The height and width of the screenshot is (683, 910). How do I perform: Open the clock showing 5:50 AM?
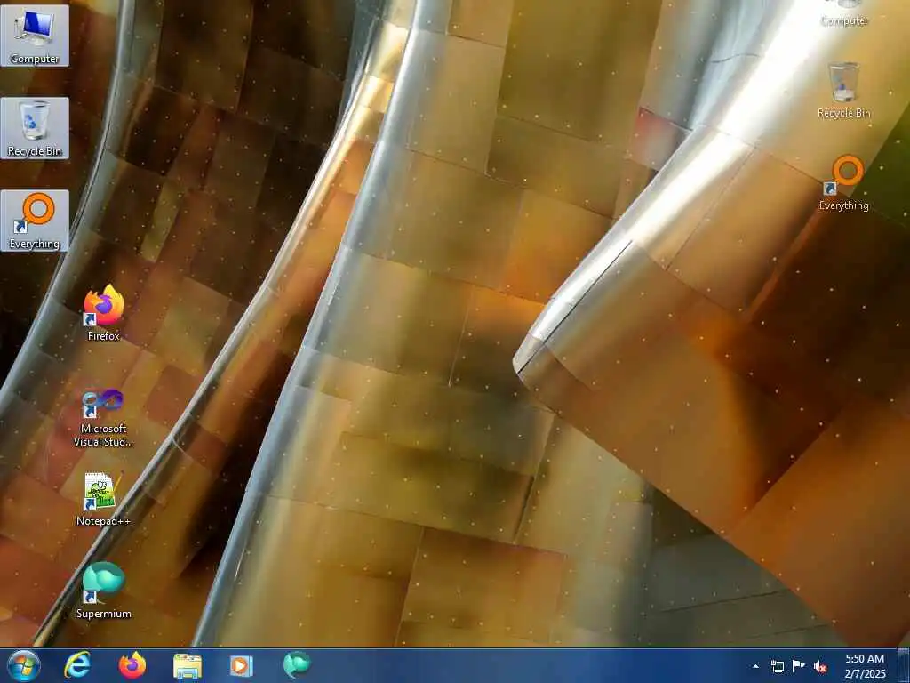865,666
